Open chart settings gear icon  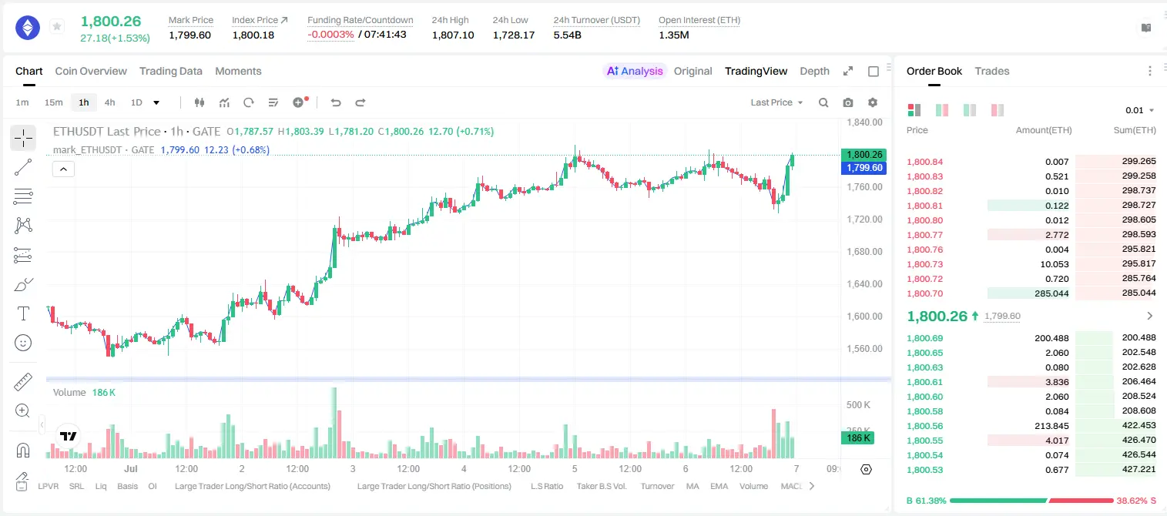pyautogui.click(x=873, y=102)
